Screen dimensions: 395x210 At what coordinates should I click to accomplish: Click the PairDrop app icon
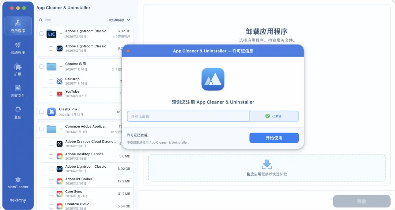[x=60, y=81]
